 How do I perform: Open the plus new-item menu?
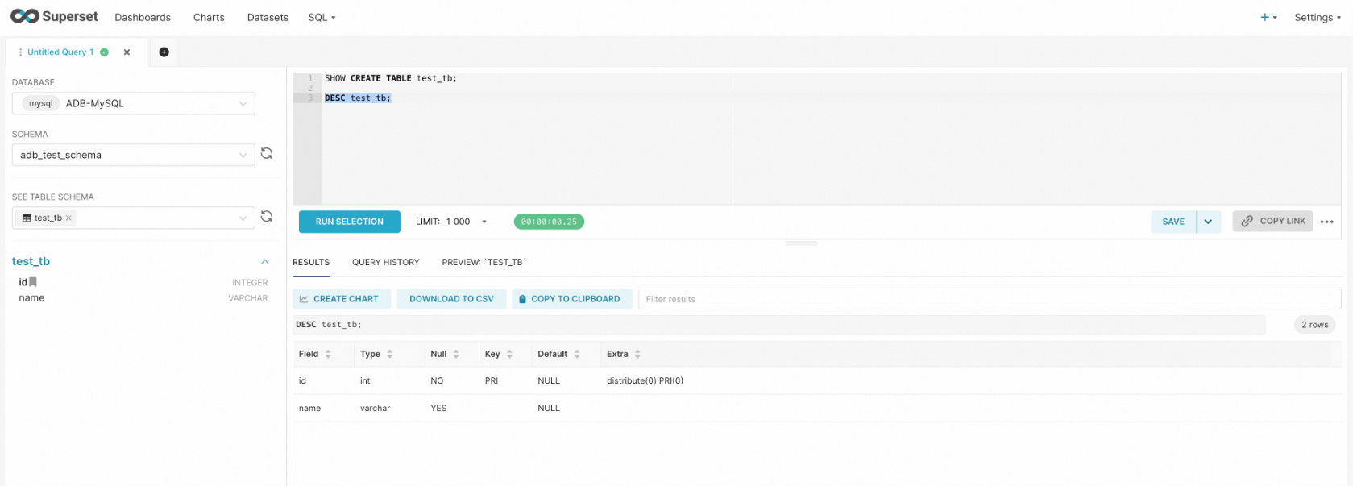pyautogui.click(x=1268, y=17)
